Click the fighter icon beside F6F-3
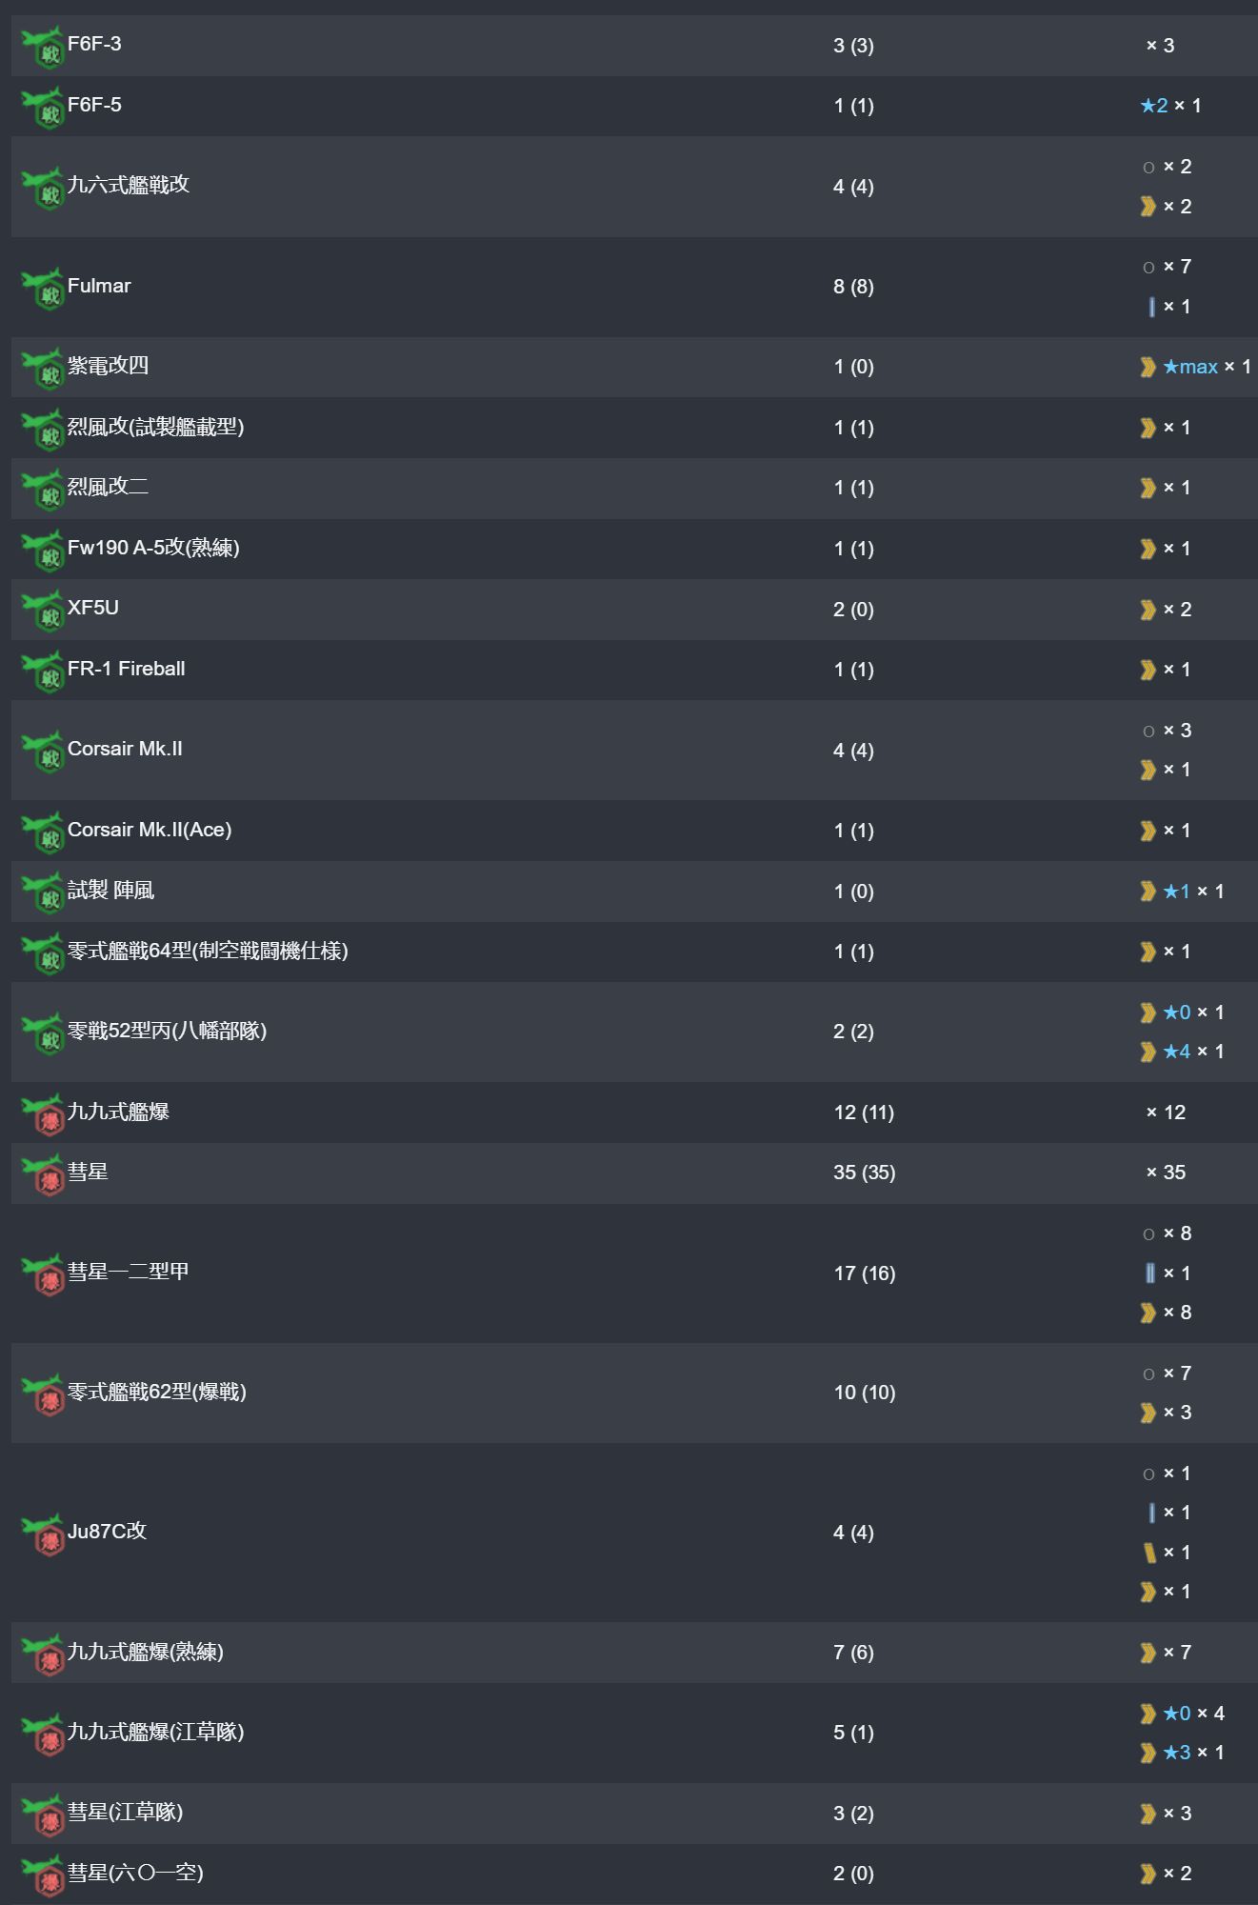This screenshot has width=1258, height=1905. (x=43, y=47)
